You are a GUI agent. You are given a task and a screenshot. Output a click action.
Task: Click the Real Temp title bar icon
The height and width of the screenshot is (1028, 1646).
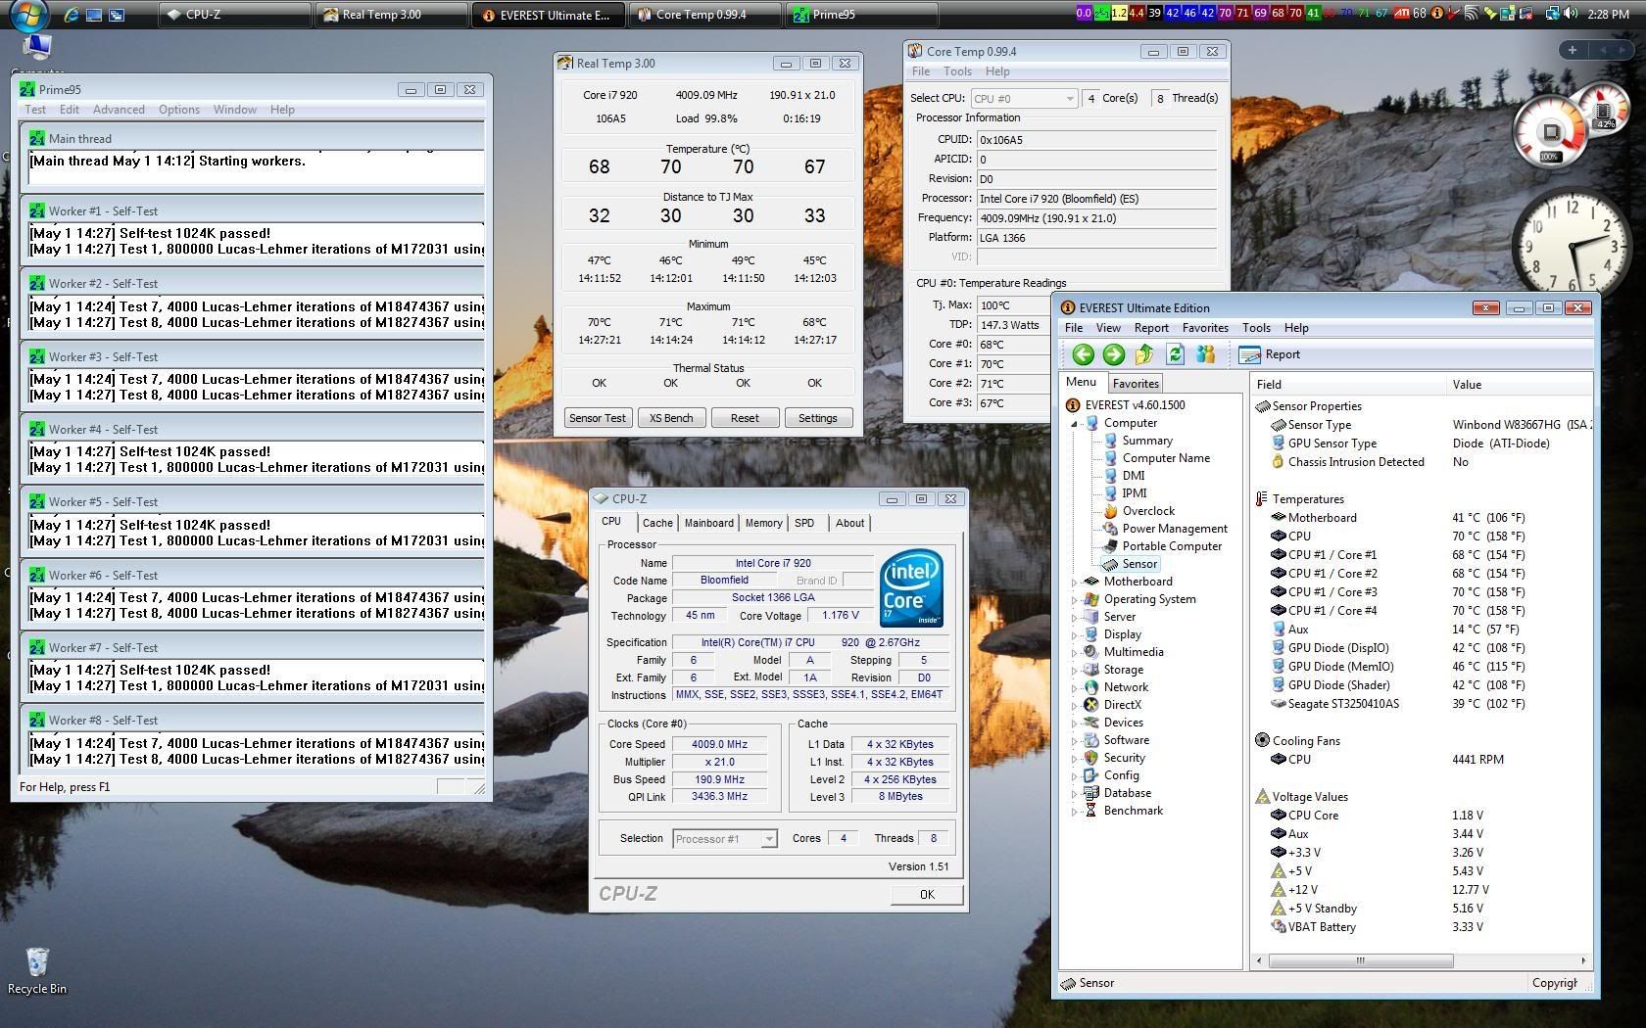[x=565, y=63]
